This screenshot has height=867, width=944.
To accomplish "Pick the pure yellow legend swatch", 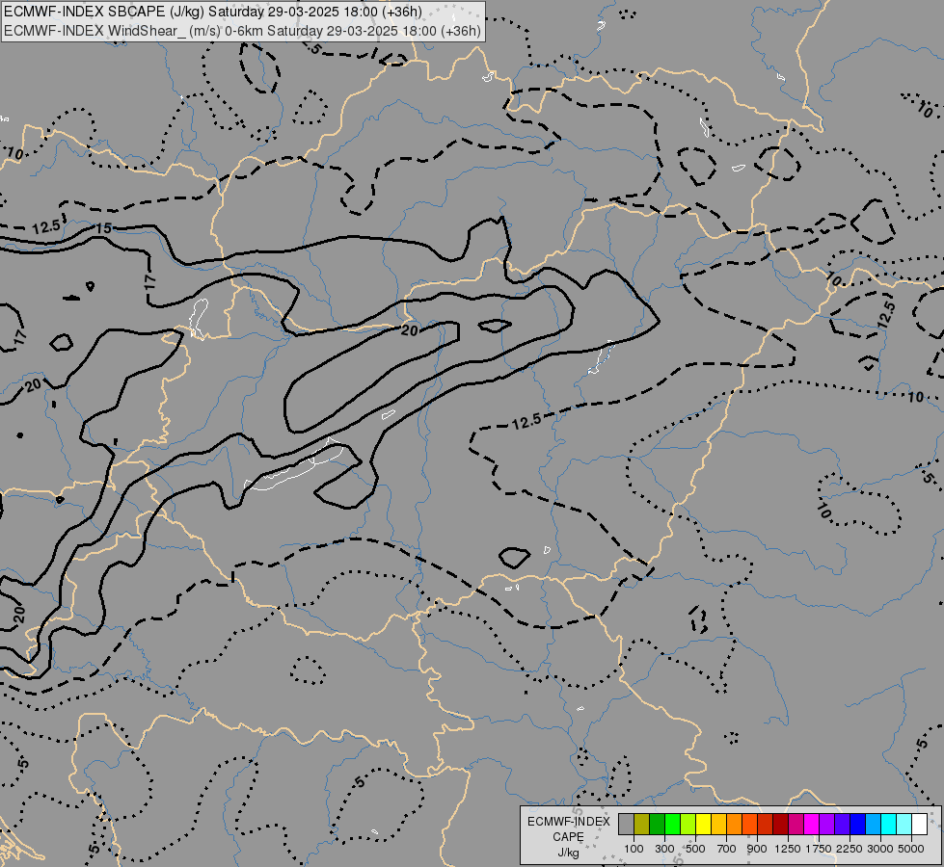I will click(x=703, y=824).
